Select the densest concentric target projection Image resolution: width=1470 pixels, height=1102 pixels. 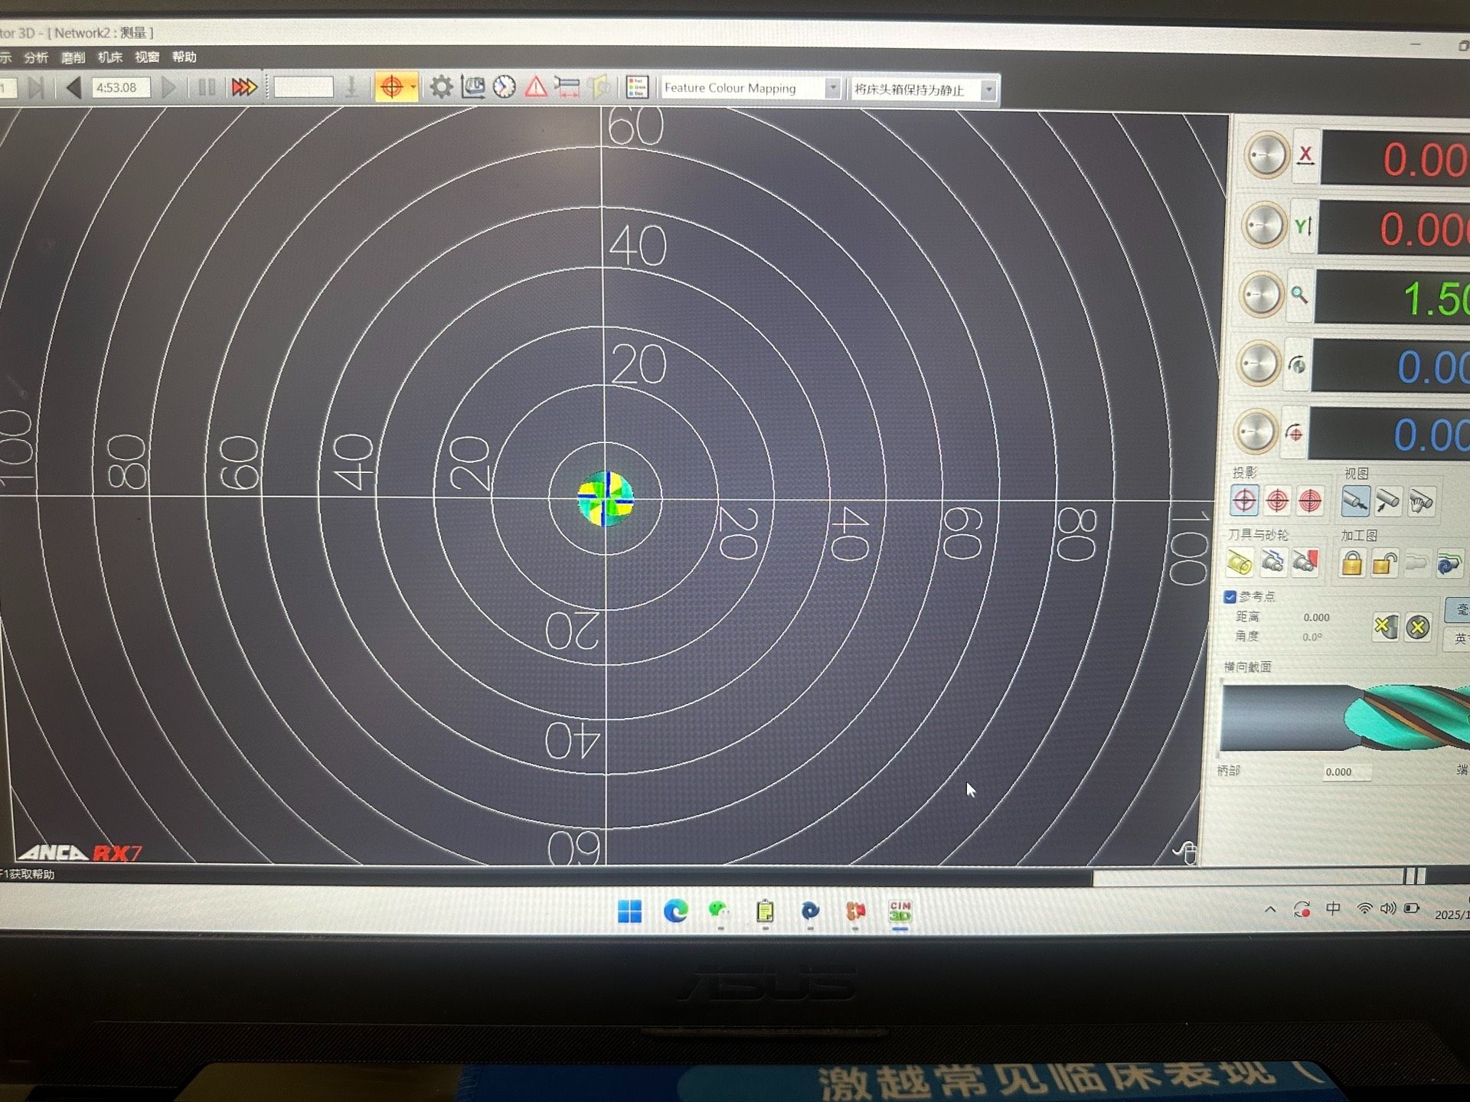point(1310,501)
